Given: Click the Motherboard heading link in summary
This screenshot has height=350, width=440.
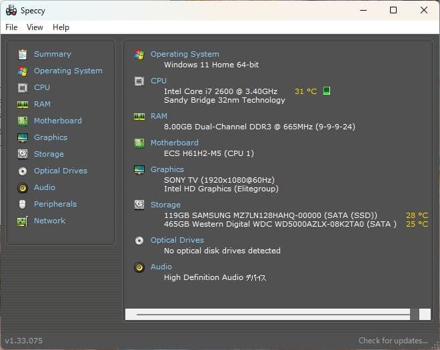Looking at the screenshot, I should point(175,143).
